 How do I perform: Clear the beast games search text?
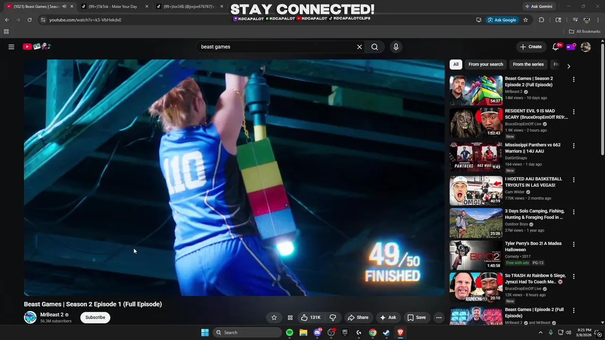tap(359, 47)
